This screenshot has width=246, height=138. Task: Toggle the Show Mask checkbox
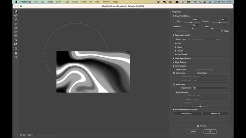pos(174,84)
